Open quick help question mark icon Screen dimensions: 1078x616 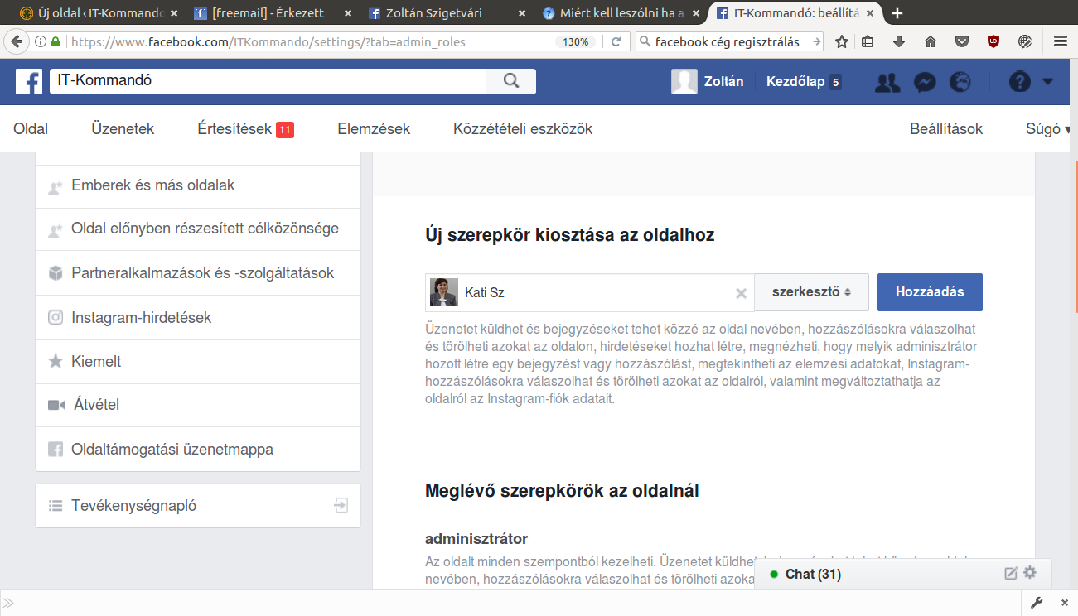click(x=1019, y=82)
